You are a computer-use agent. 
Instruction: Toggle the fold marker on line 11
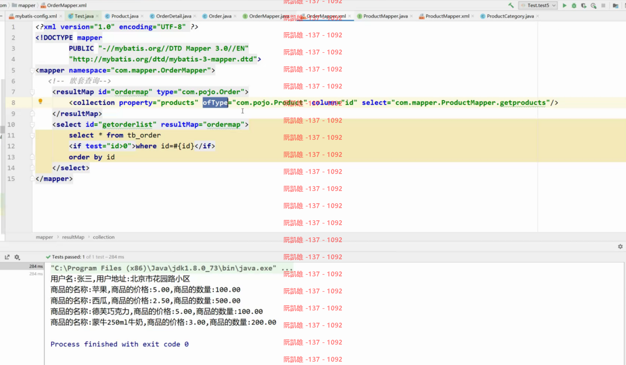point(32,135)
